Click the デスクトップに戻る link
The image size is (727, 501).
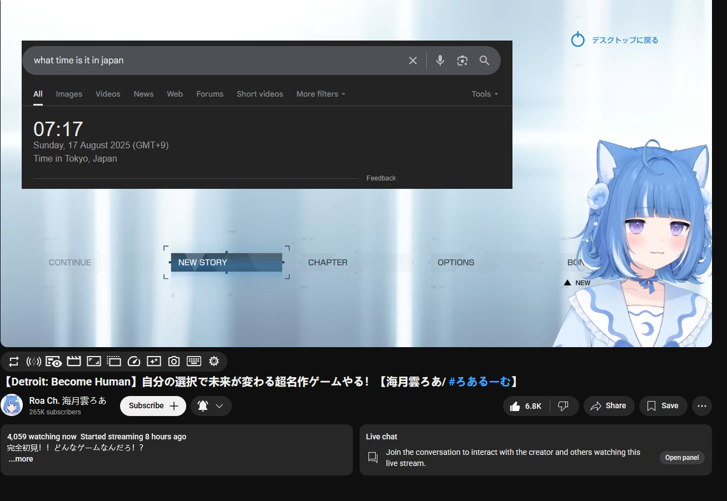(625, 40)
